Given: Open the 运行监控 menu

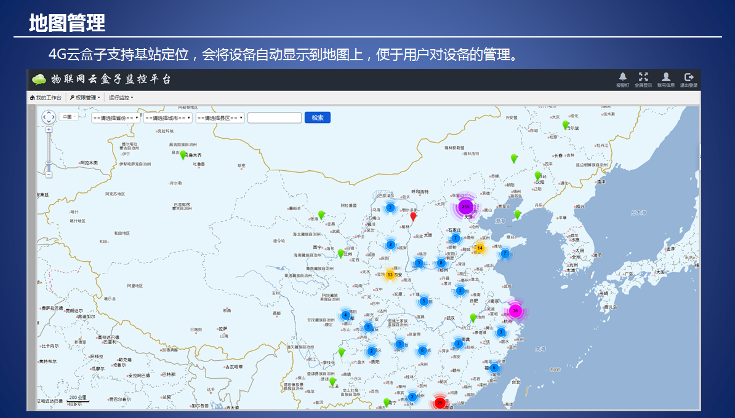Looking at the screenshot, I should click(121, 98).
